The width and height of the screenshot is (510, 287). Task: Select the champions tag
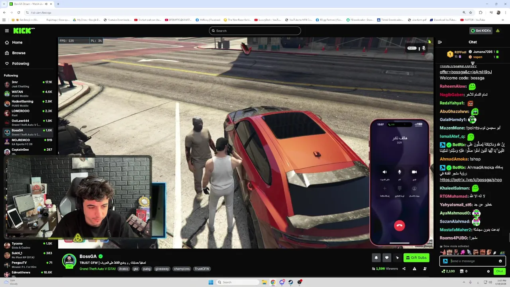182,269
